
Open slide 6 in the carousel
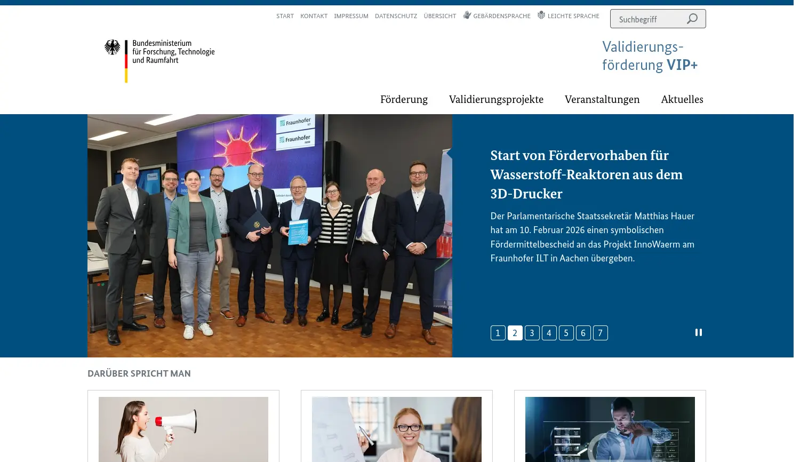(583, 333)
